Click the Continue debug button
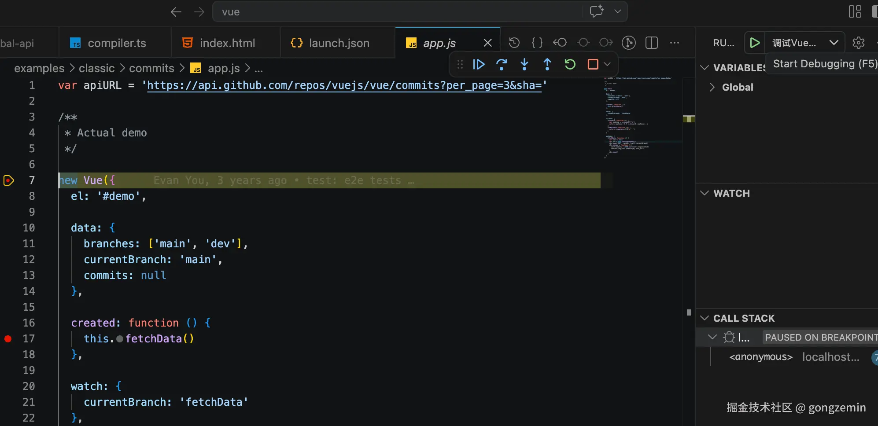Image resolution: width=878 pixels, height=426 pixels. (x=479, y=65)
